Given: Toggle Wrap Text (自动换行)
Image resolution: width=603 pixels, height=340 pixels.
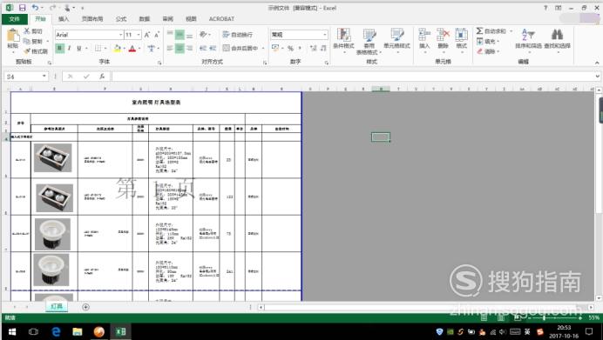Looking at the screenshot, I should [x=238, y=35].
